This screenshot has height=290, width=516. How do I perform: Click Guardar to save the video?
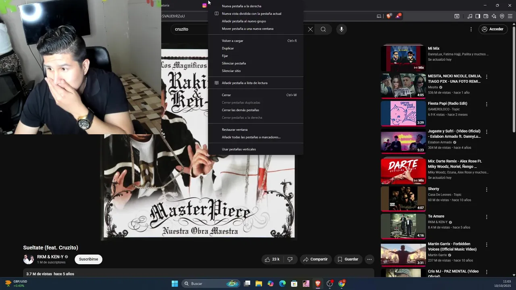point(348,259)
